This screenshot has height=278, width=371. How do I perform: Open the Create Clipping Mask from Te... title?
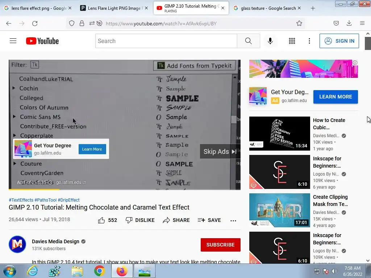pyautogui.click(x=330, y=201)
